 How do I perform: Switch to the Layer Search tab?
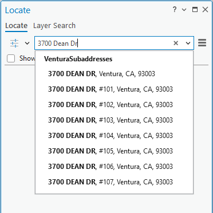click(54, 26)
